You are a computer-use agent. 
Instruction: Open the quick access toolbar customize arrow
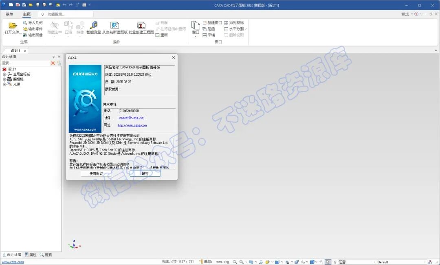point(90,5)
